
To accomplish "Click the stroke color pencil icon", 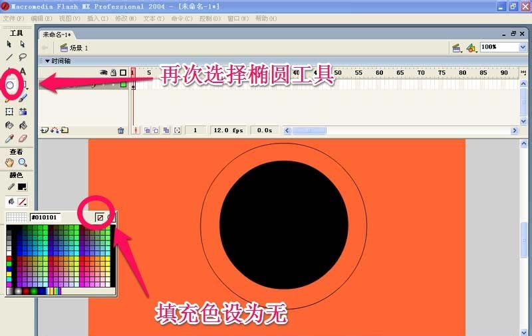I will (11, 187).
